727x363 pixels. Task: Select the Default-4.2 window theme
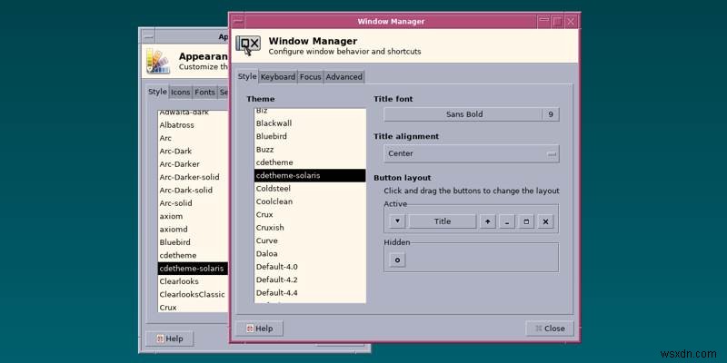pyautogui.click(x=310, y=280)
